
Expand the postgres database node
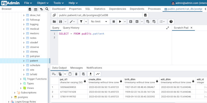coord(12,97)
